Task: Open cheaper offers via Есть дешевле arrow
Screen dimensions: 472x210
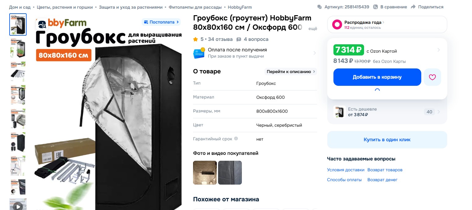Action: click(439, 112)
